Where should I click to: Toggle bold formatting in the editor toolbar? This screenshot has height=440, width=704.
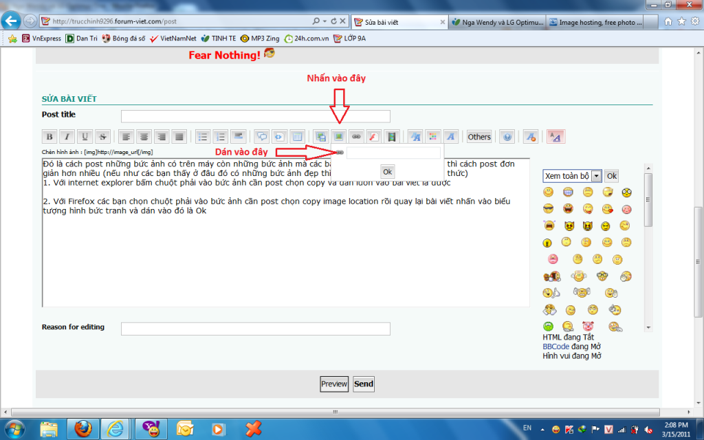coord(49,137)
